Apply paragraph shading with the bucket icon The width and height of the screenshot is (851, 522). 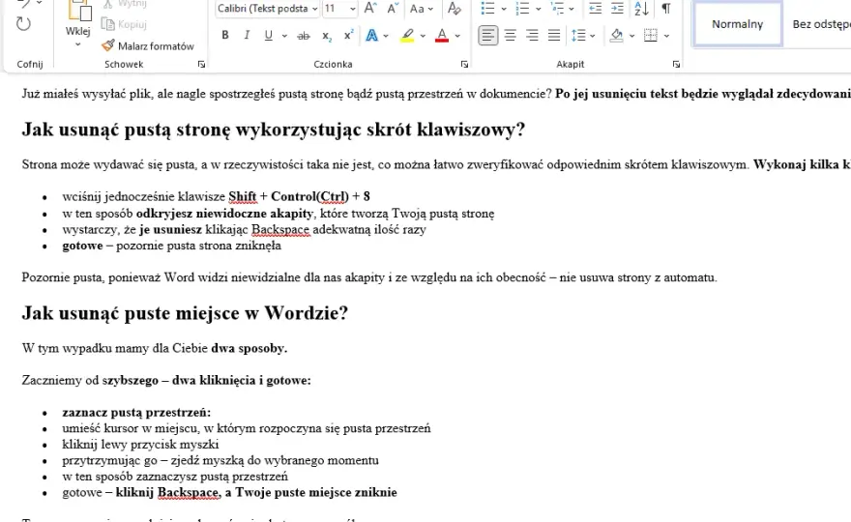point(617,36)
